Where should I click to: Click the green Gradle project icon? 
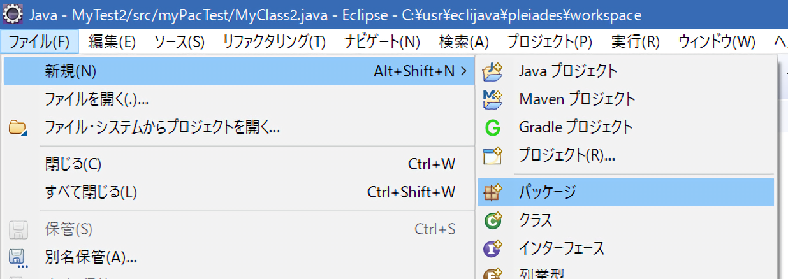pos(493,127)
